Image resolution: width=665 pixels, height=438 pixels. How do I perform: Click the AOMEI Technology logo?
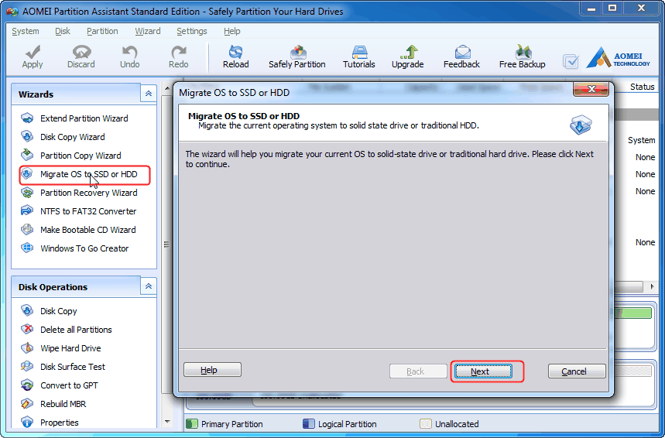click(x=618, y=58)
